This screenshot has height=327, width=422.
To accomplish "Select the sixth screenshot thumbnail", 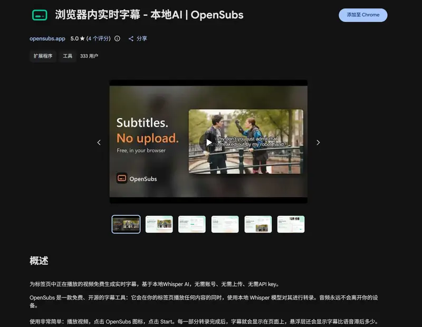I will [291, 224].
